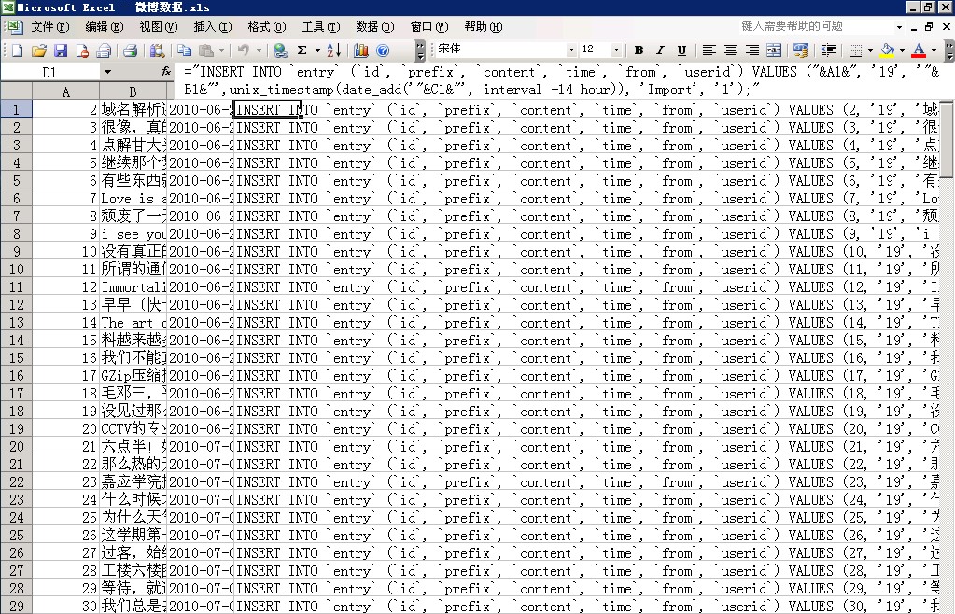Sort ascending with the A-Z icon
955x614 pixels.
[334, 50]
